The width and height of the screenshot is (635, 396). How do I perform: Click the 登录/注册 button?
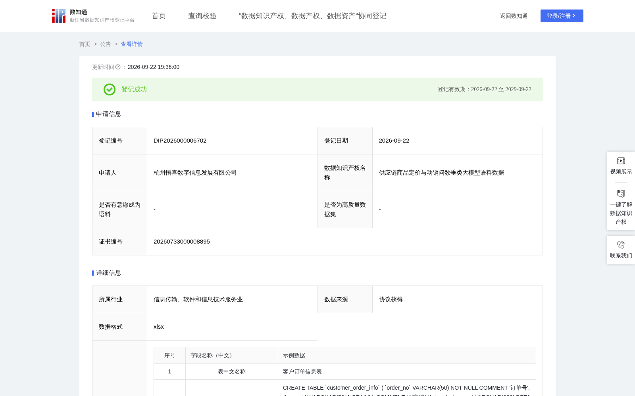tap(562, 16)
